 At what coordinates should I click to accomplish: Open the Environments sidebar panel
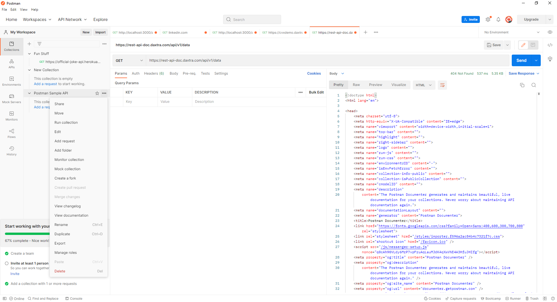pyautogui.click(x=12, y=81)
